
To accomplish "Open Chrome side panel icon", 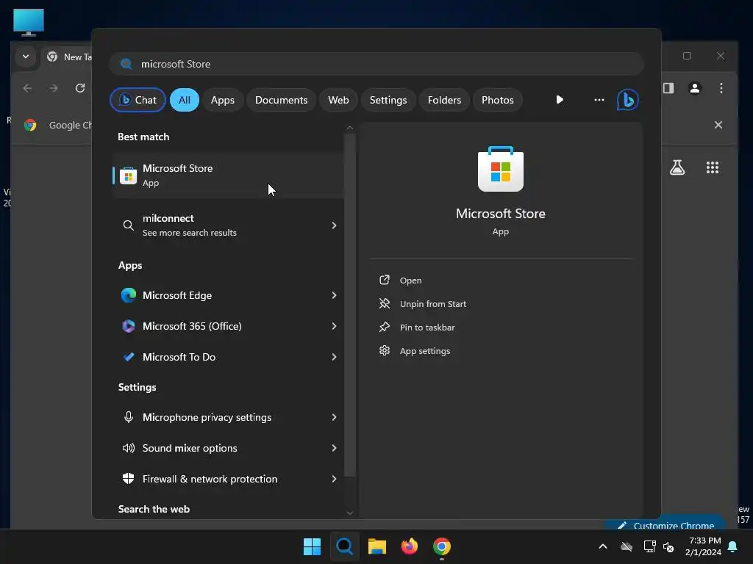I will [x=668, y=88].
